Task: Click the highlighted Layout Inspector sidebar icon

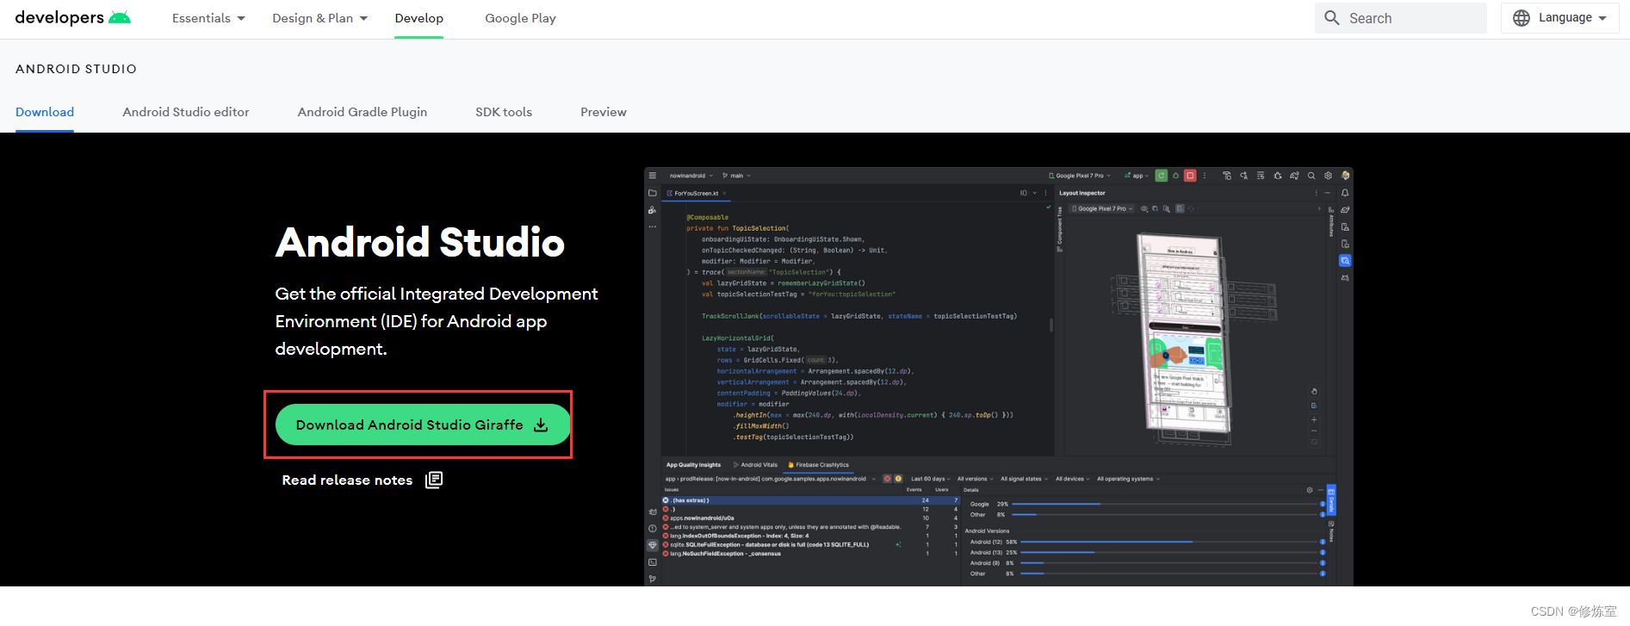Action: click(1345, 260)
